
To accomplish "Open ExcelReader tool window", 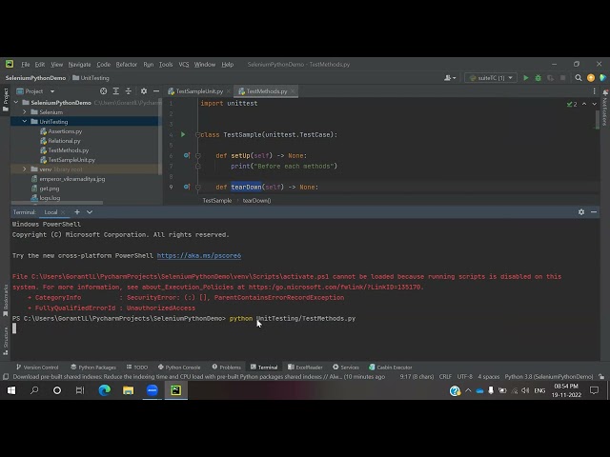I will [305, 368].
